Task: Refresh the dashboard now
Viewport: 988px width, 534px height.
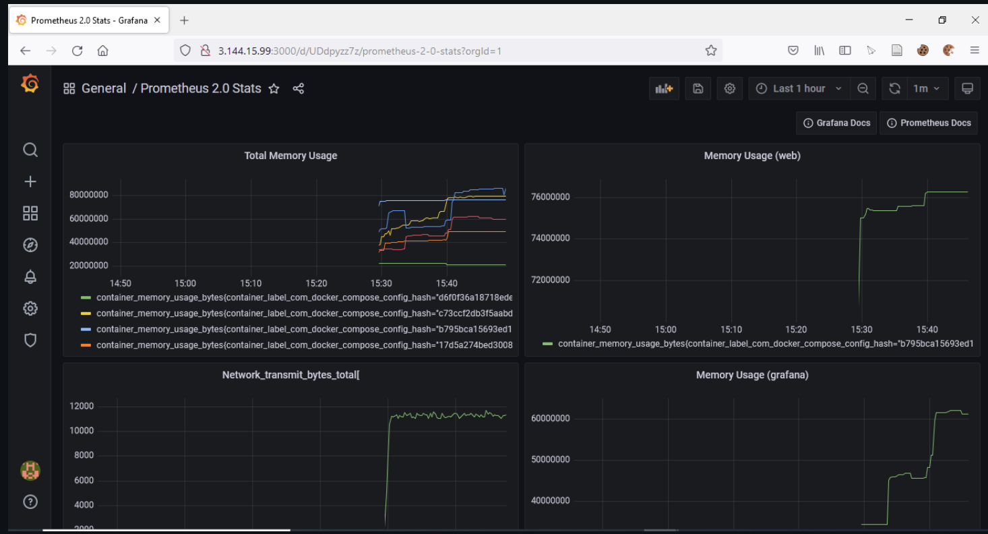Action: pyautogui.click(x=894, y=88)
